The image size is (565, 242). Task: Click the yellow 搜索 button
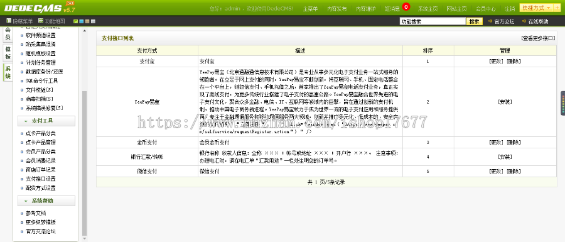click(474, 21)
